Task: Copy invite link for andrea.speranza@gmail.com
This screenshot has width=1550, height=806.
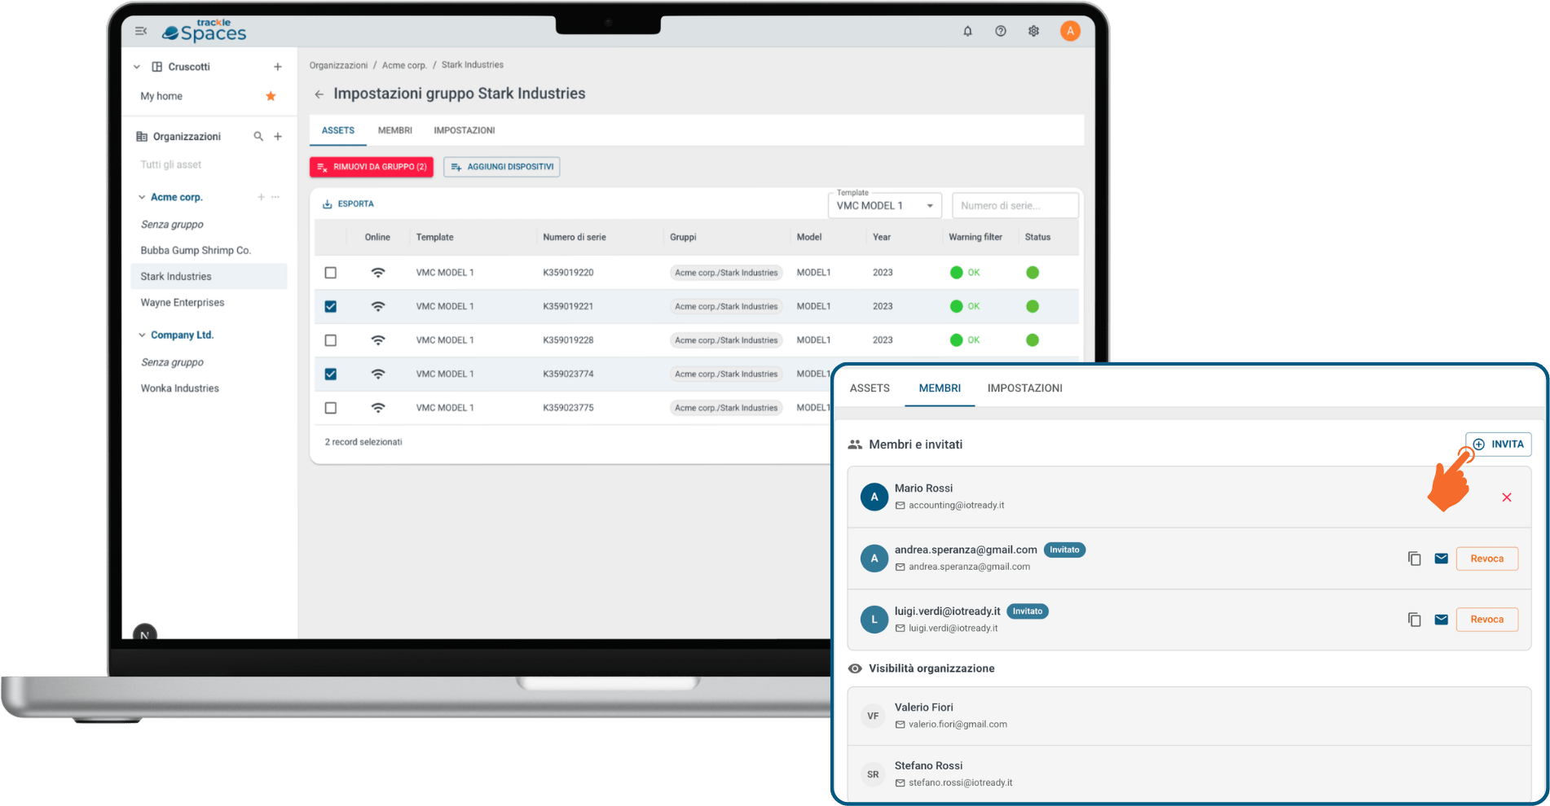Action: point(1414,559)
